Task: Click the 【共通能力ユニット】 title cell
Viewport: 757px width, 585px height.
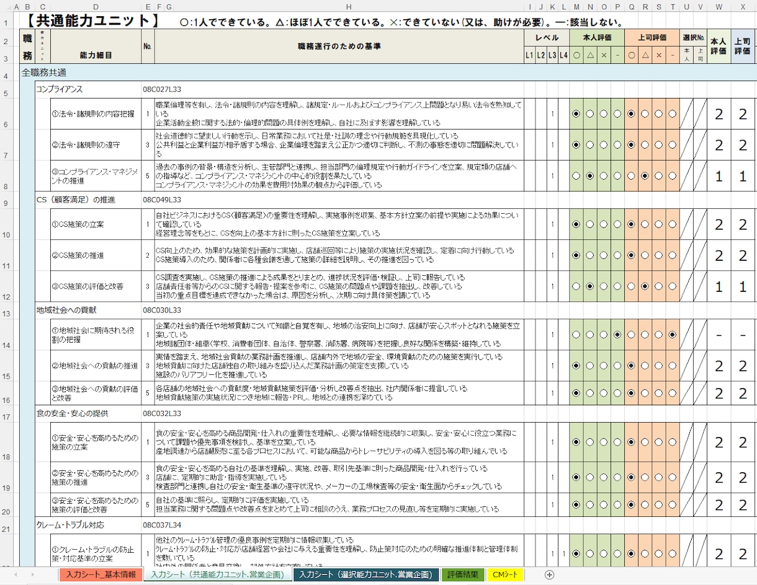Action: (92, 22)
